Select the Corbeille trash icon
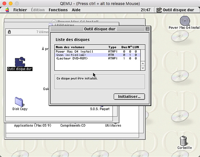Image resolution: width=200 pixels, height=157 pixels. coord(183,141)
